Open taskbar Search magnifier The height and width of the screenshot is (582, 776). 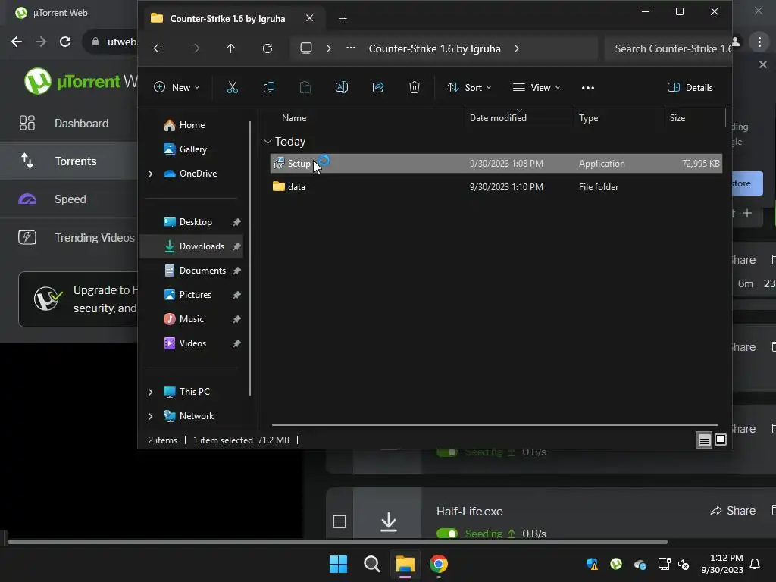click(371, 564)
